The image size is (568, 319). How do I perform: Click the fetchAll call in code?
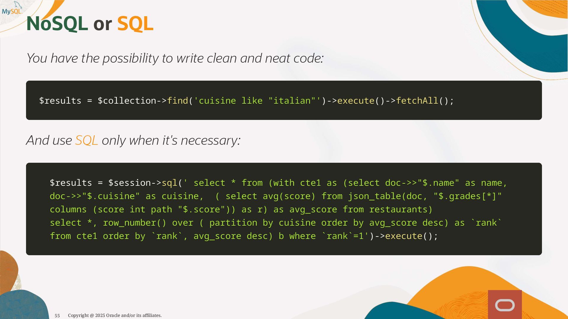(x=417, y=101)
